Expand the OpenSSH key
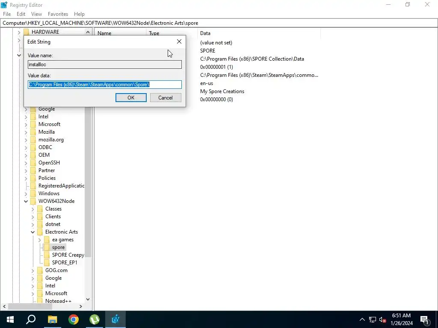This screenshot has height=328, width=438. point(26,163)
